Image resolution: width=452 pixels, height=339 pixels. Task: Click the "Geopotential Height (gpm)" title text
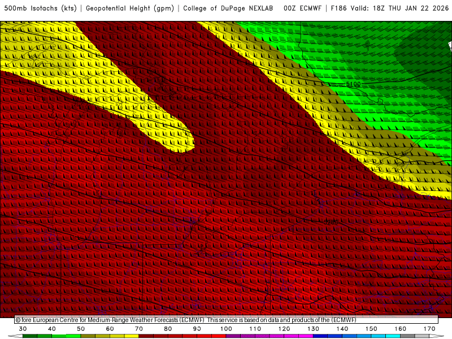click(130, 8)
